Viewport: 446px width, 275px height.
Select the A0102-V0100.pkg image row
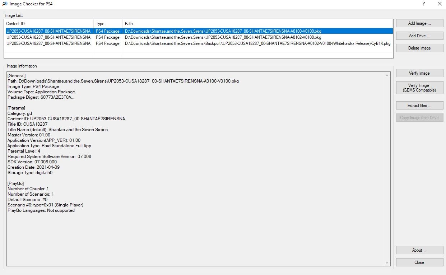pyautogui.click(x=223, y=37)
